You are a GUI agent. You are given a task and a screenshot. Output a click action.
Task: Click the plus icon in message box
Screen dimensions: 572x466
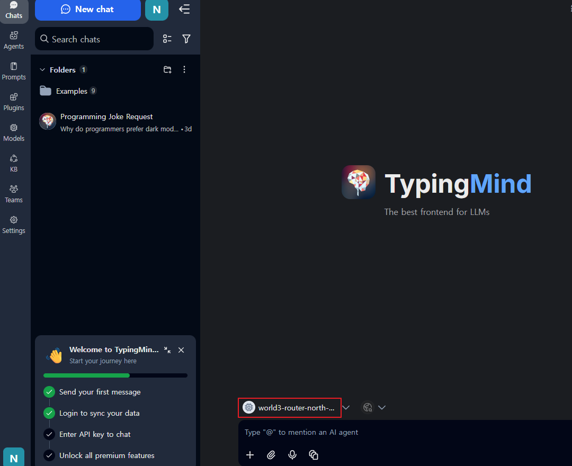tap(250, 455)
